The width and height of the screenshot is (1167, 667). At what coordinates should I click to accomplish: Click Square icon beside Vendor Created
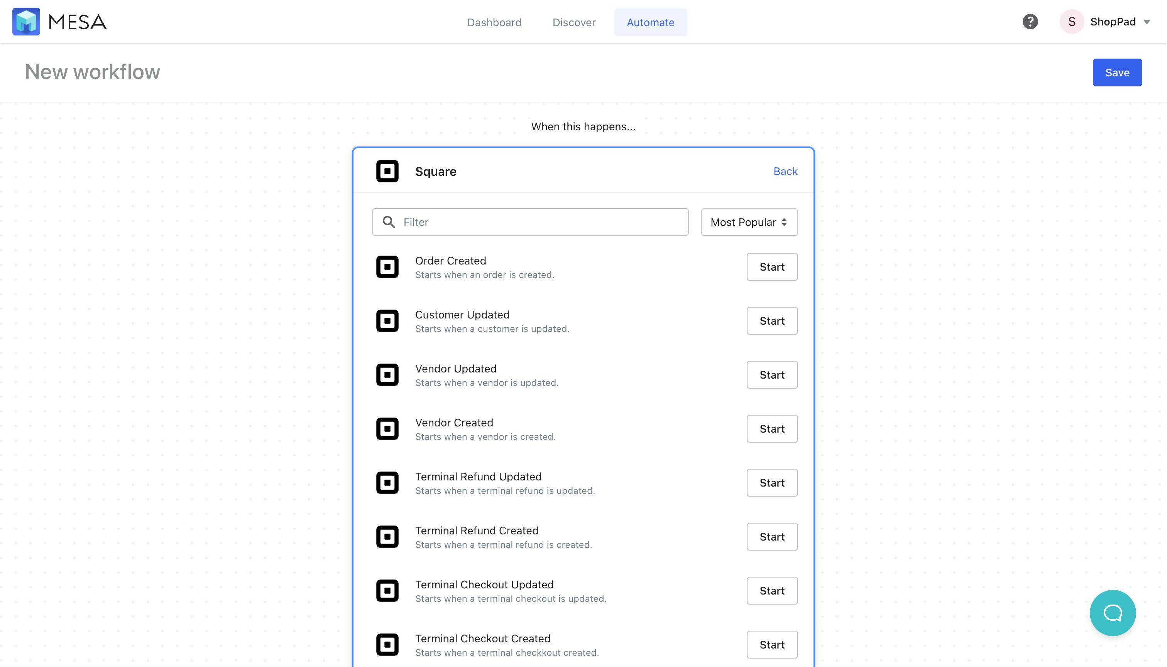pyautogui.click(x=387, y=429)
